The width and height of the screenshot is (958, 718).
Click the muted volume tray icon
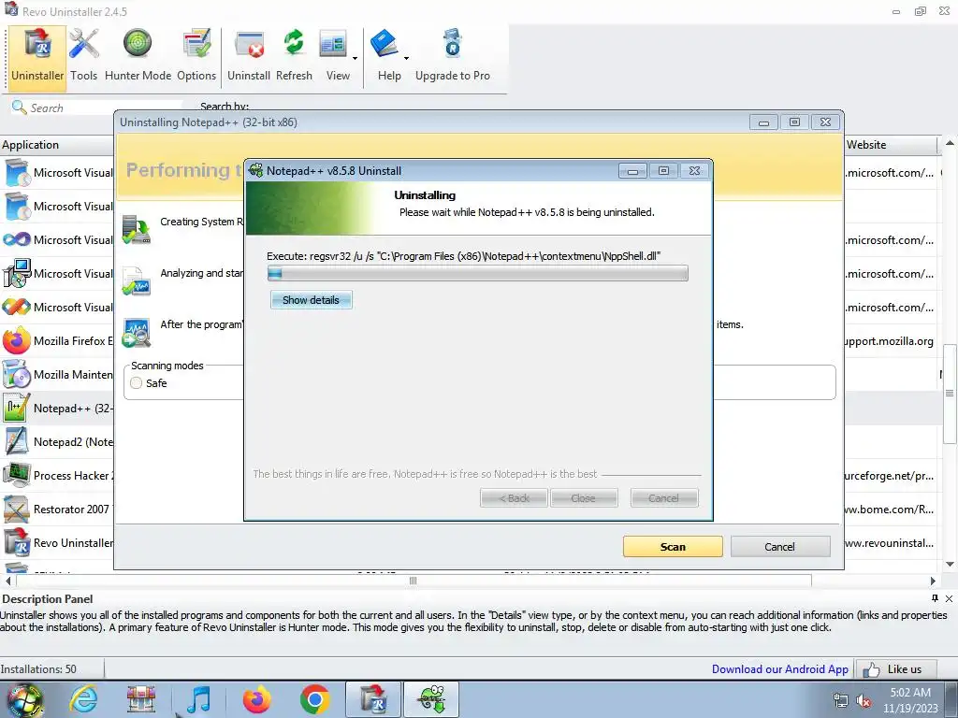click(x=864, y=701)
